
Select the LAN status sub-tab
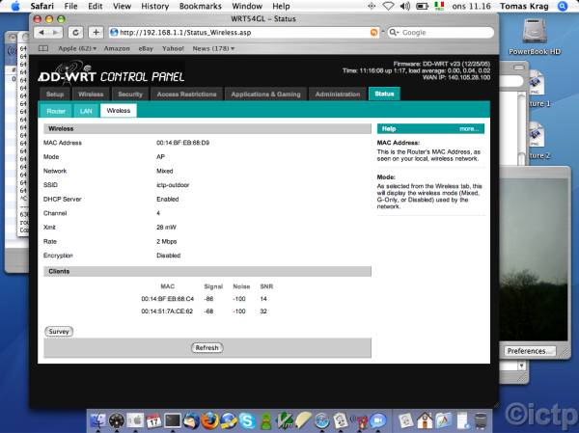click(86, 111)
